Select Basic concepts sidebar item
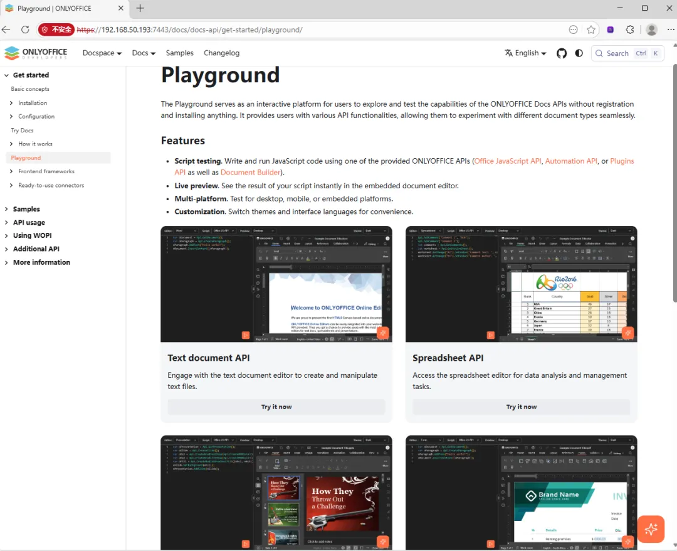 tap(30, 89)
